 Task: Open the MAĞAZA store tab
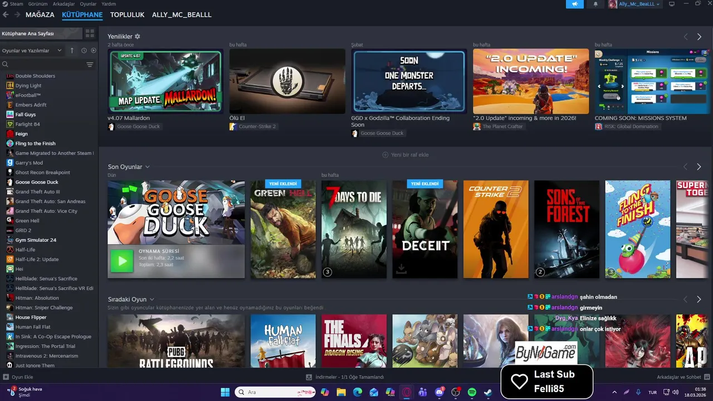(40, 14)
